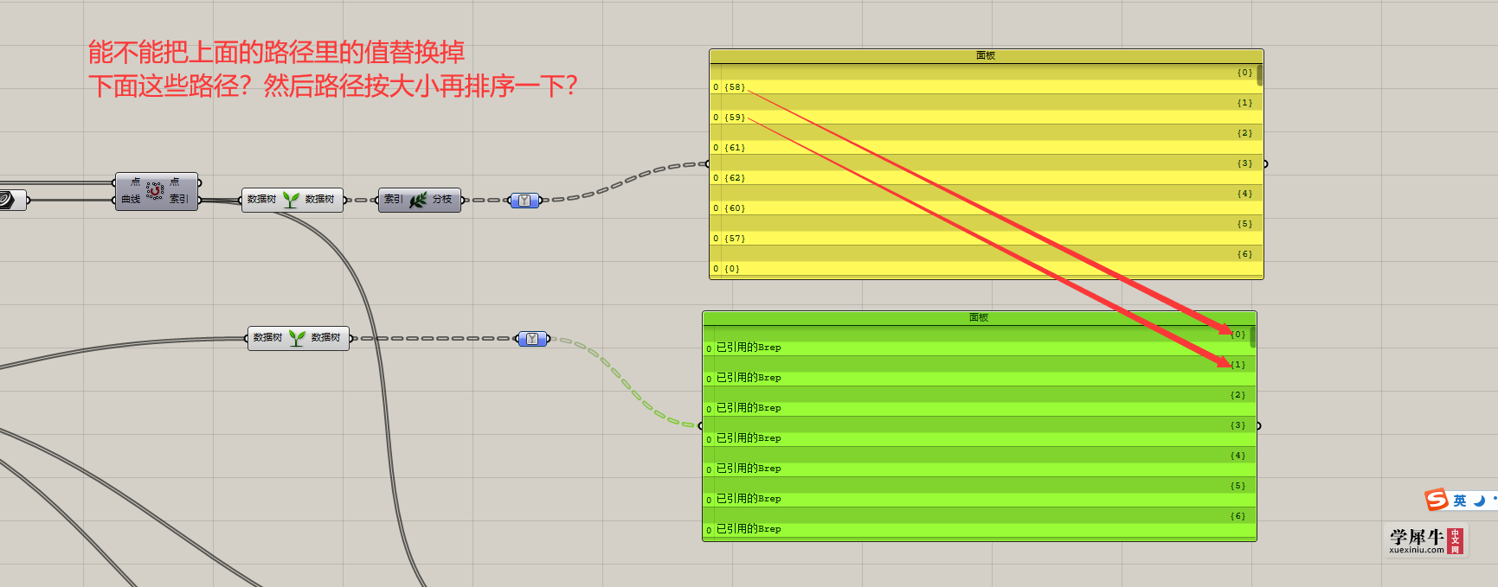Click path label {6} in green panel
The height and width of the screenshot is (587, 1498).
(x=1238, y=516)
